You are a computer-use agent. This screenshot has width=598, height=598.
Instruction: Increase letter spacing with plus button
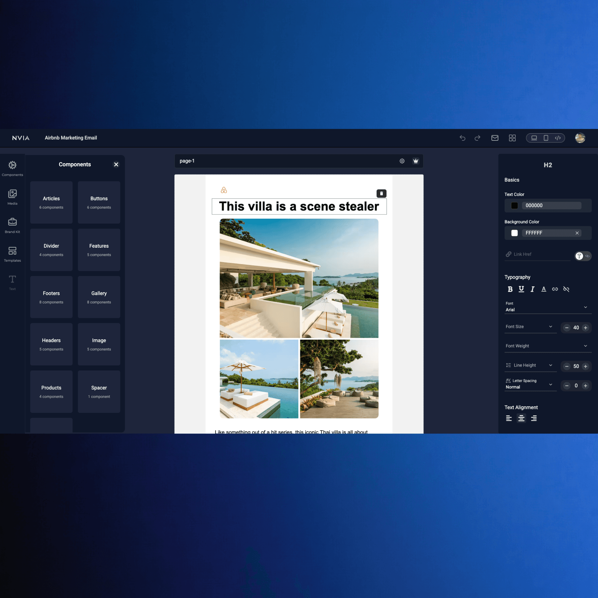pos(585,386)
